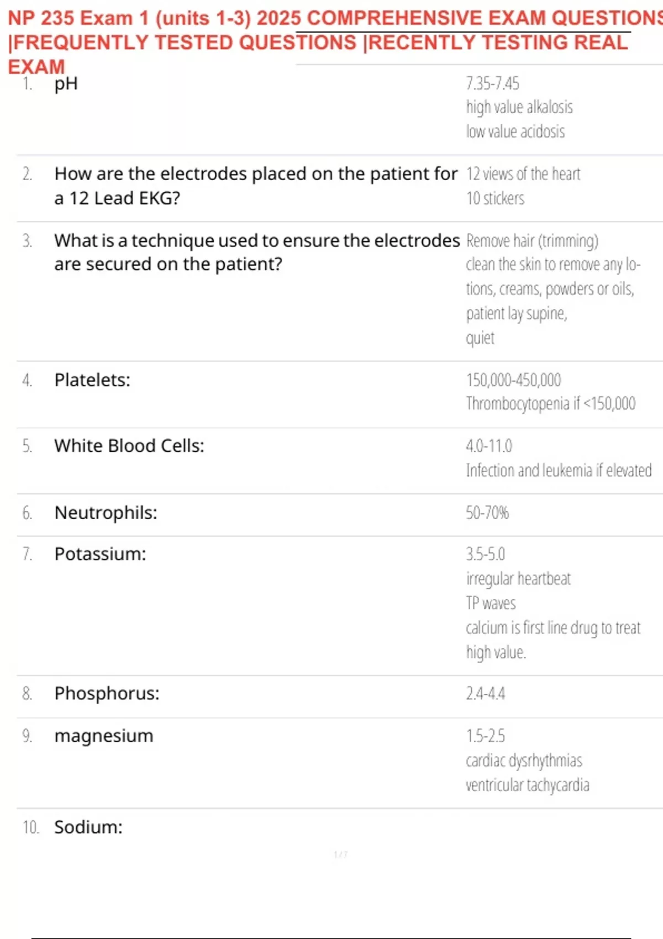Click the 7.35-7.45 pH answer
Screen dimensions: 663x939
pyautogui.click(x=492, y=83)
